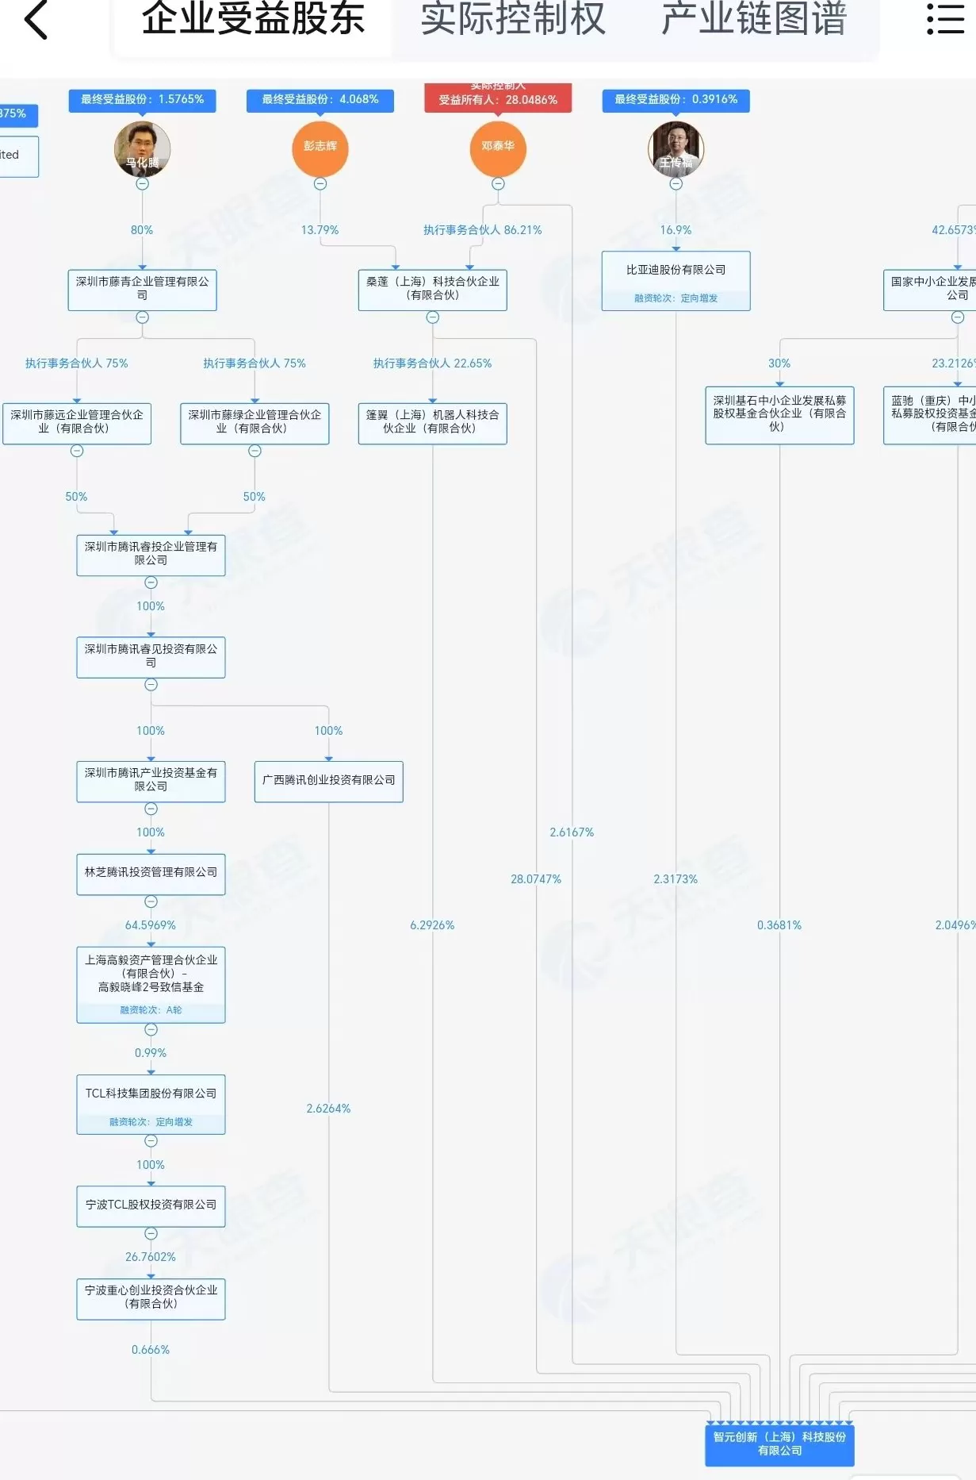Viewport: 976px width, 1480px height.
Task: Collapse the node beneath TCL科技集团股份有限公司
Action: click(151, 1141)
